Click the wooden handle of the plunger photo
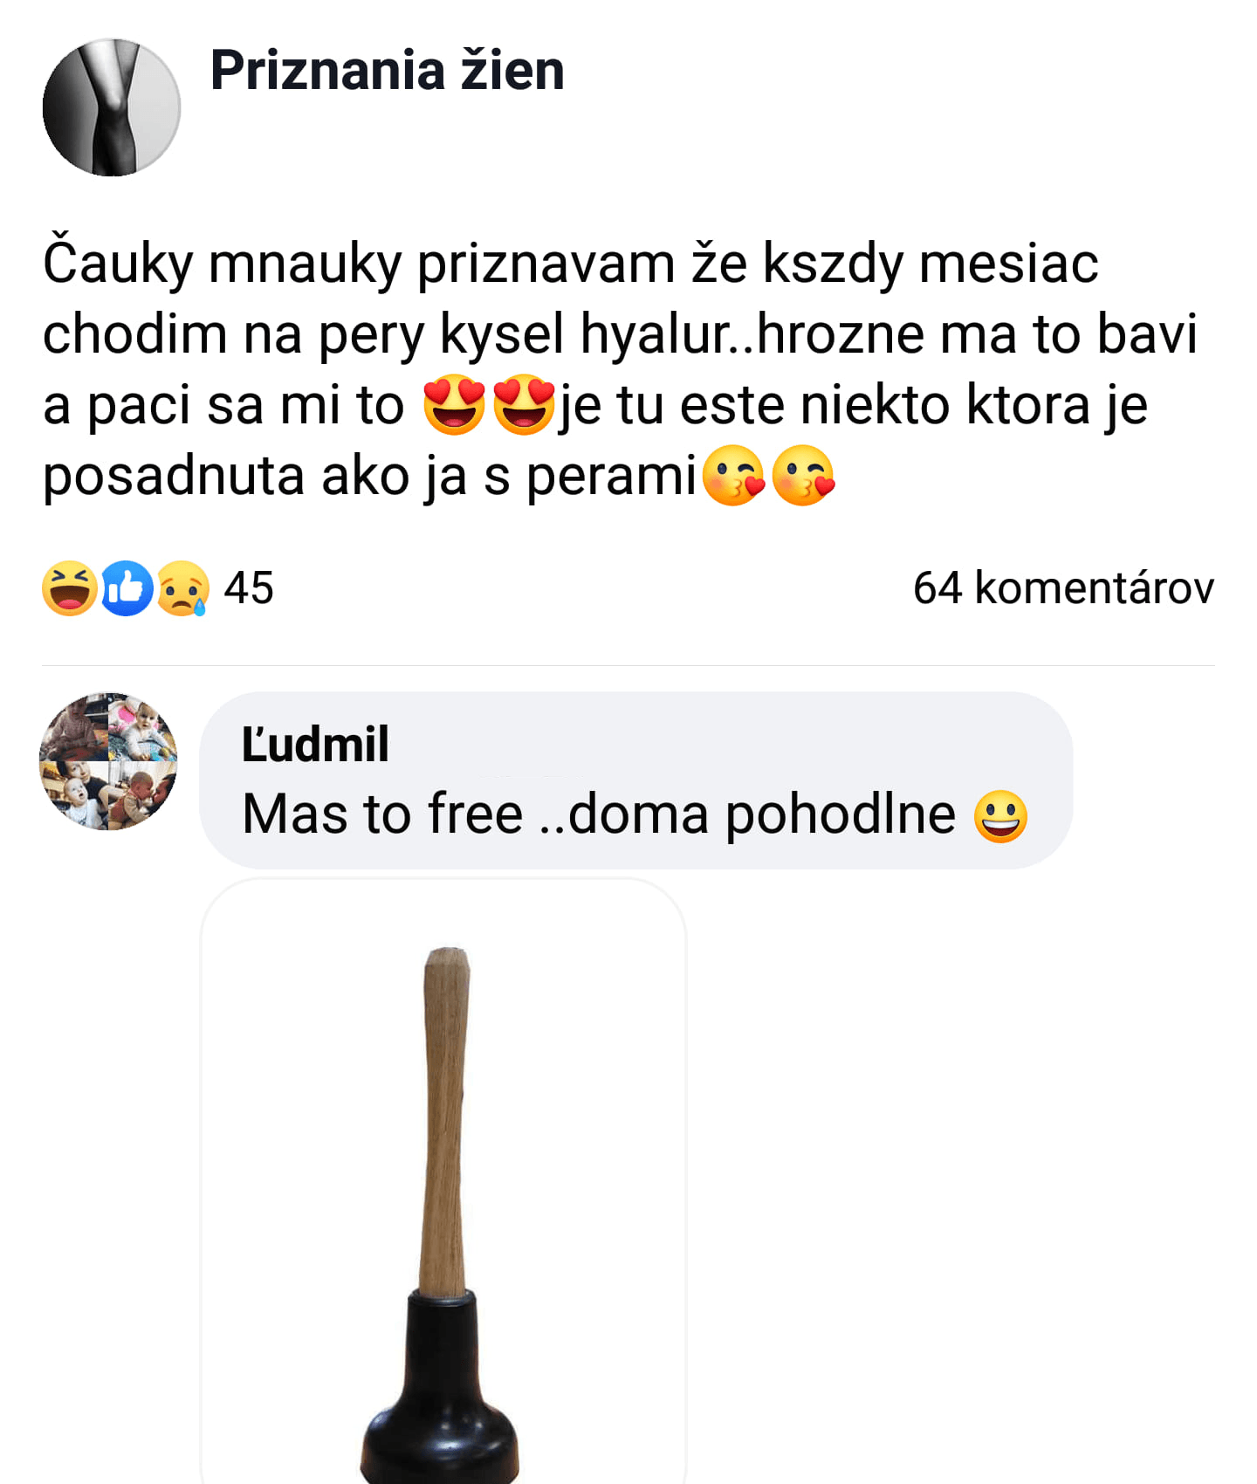This screenshot has height=1484, width=1257. point(445,1122)
